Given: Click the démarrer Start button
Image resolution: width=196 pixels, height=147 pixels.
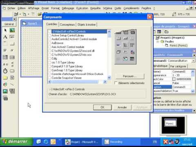Looking at the screenshot, I should coord(16,142).
